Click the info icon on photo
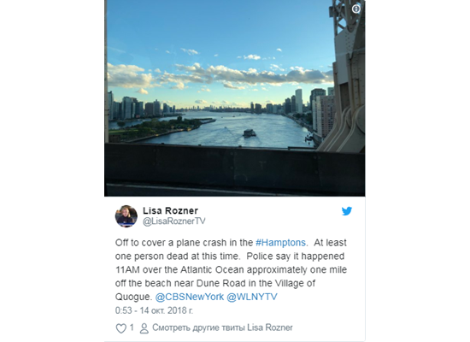Viewport: 470px width, 342px height. click(x=355, y=9)
